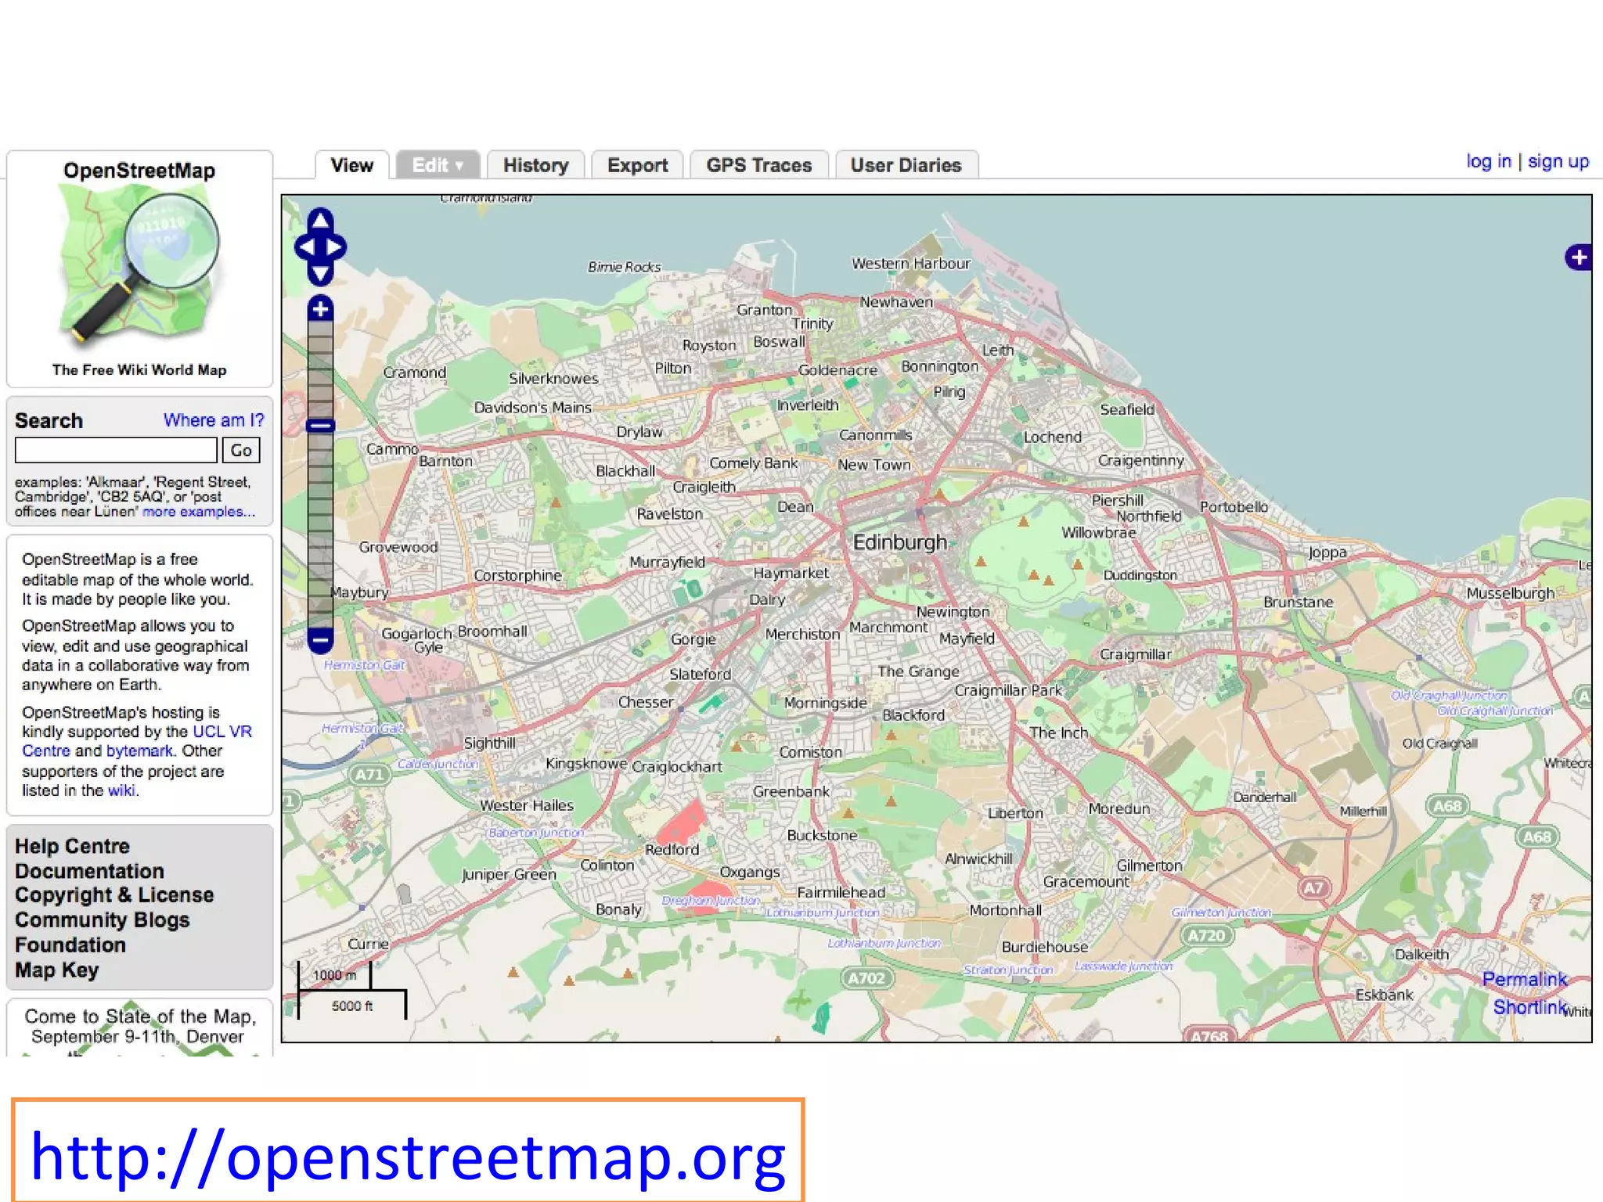Switch to the History tab
Viewport: 1603px width, 1202px height.
tap(535, 166)
